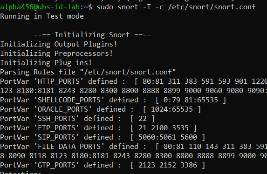Click the 'Initializing Snort' banner line

pyautogui.click(x=92, y=35)
